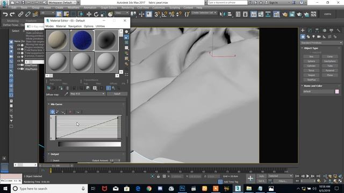Open Options menu in Material Editor
This screenshot has width=344, height=193.
point(88,26)
